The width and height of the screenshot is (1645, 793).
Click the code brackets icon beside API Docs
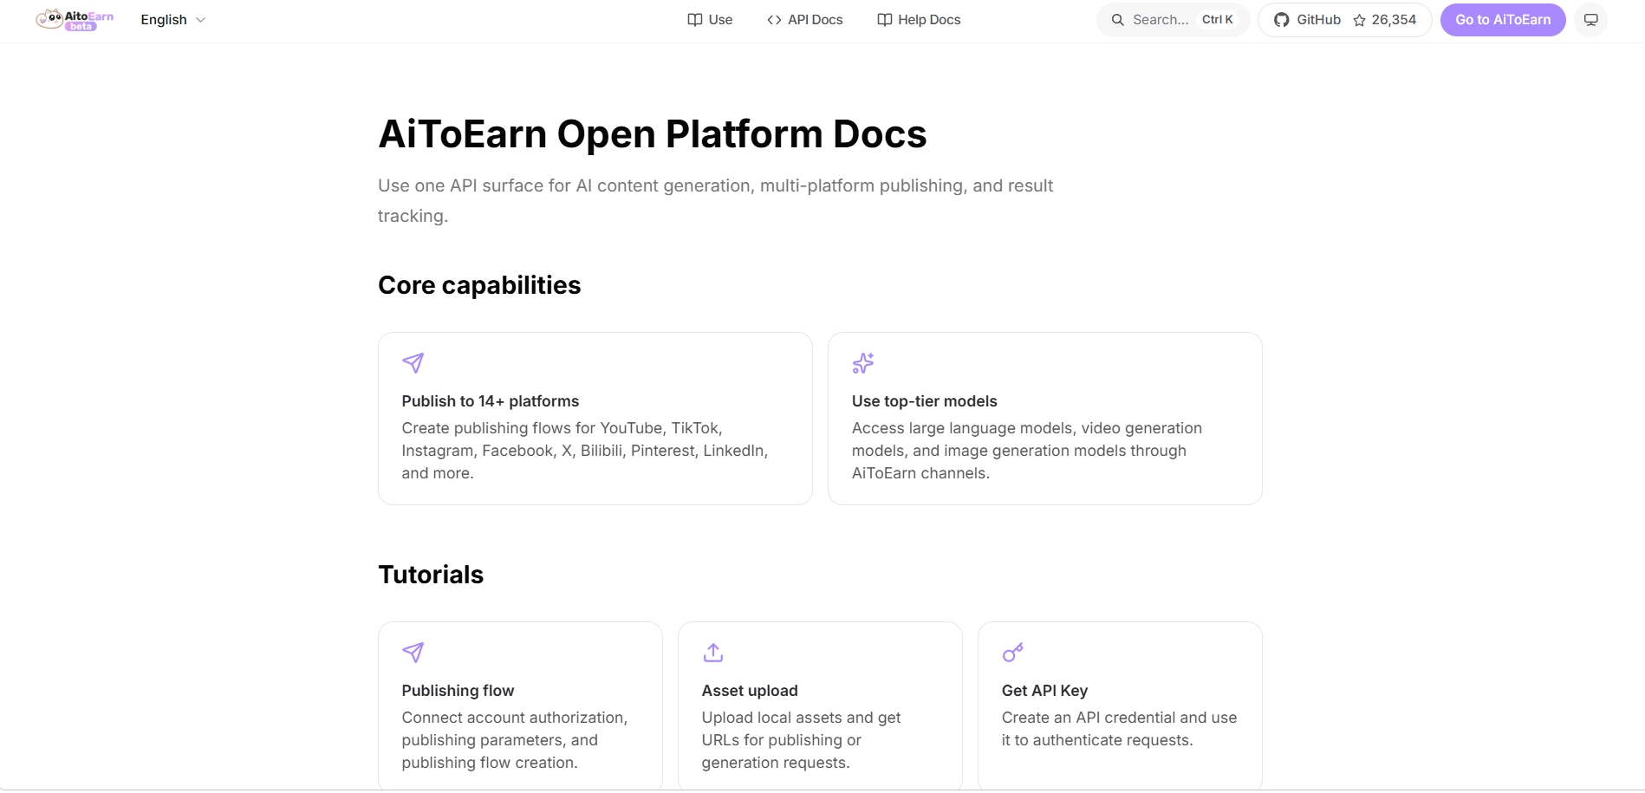(774, 20)
